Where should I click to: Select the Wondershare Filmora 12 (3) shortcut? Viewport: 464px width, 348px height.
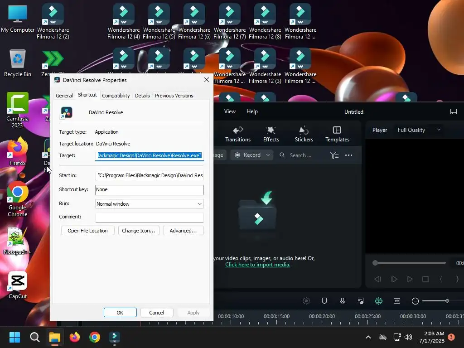265,66
